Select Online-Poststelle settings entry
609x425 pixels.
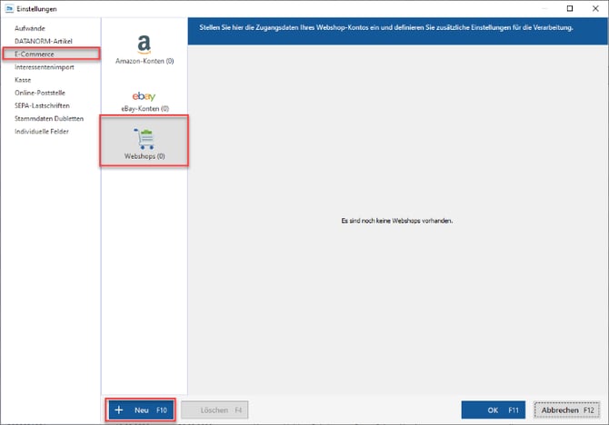[40, 93]
